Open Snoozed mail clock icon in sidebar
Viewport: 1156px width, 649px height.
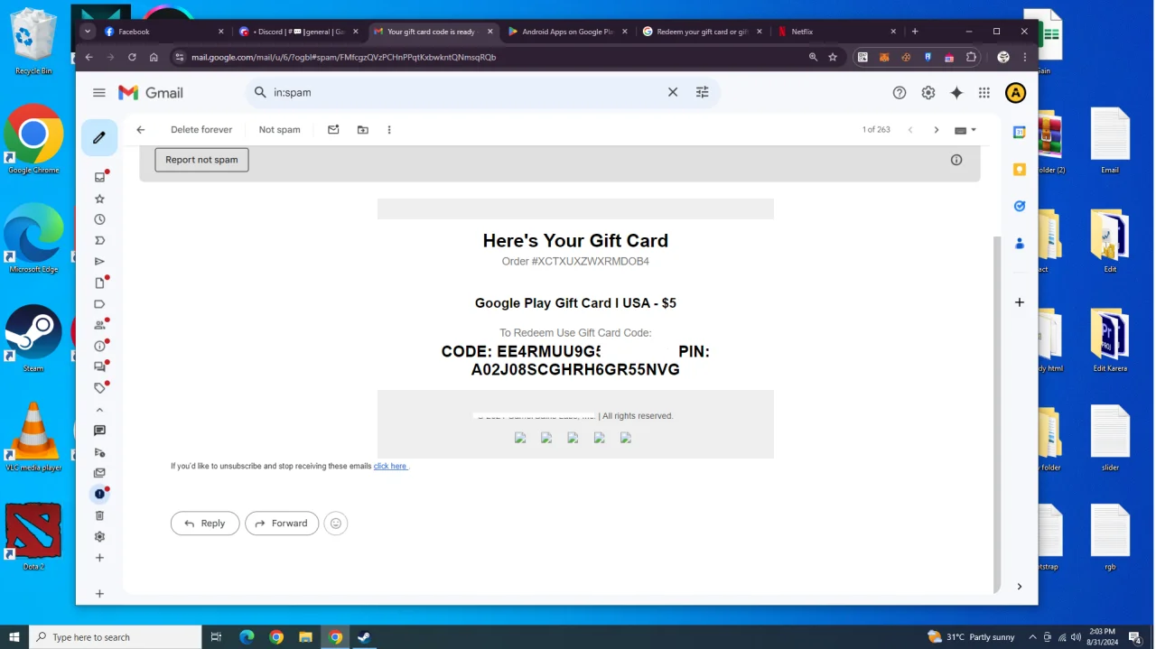click(99, 219)
